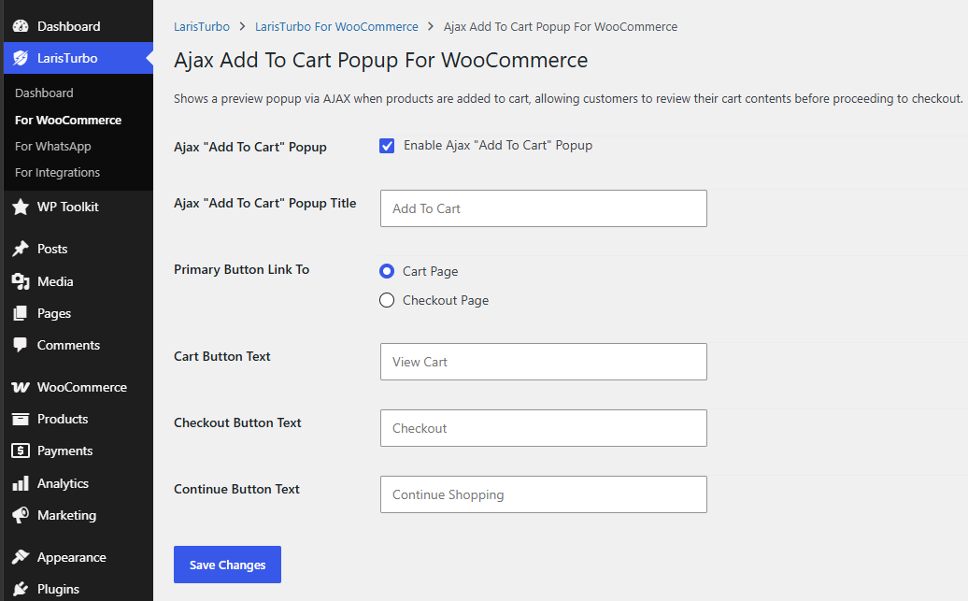The height and width of the screenshot is (601, 968).
Task: Click the WP Toolkit star icon
Action: coord(21,207)
